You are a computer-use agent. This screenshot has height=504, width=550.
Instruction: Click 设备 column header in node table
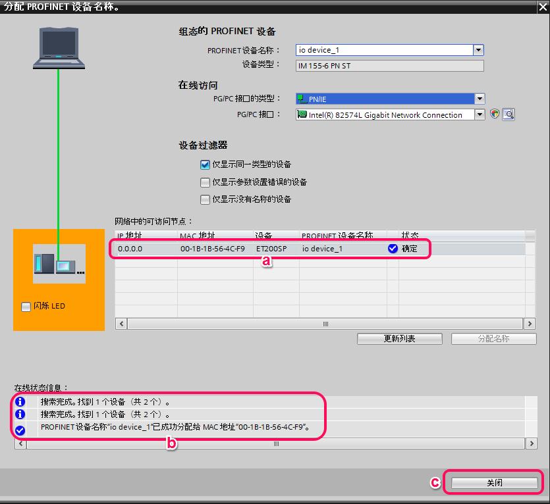pyautogui.click(x=276, y=235)
